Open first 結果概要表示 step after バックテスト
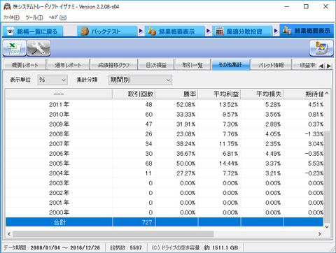 (x=174, y=31)
